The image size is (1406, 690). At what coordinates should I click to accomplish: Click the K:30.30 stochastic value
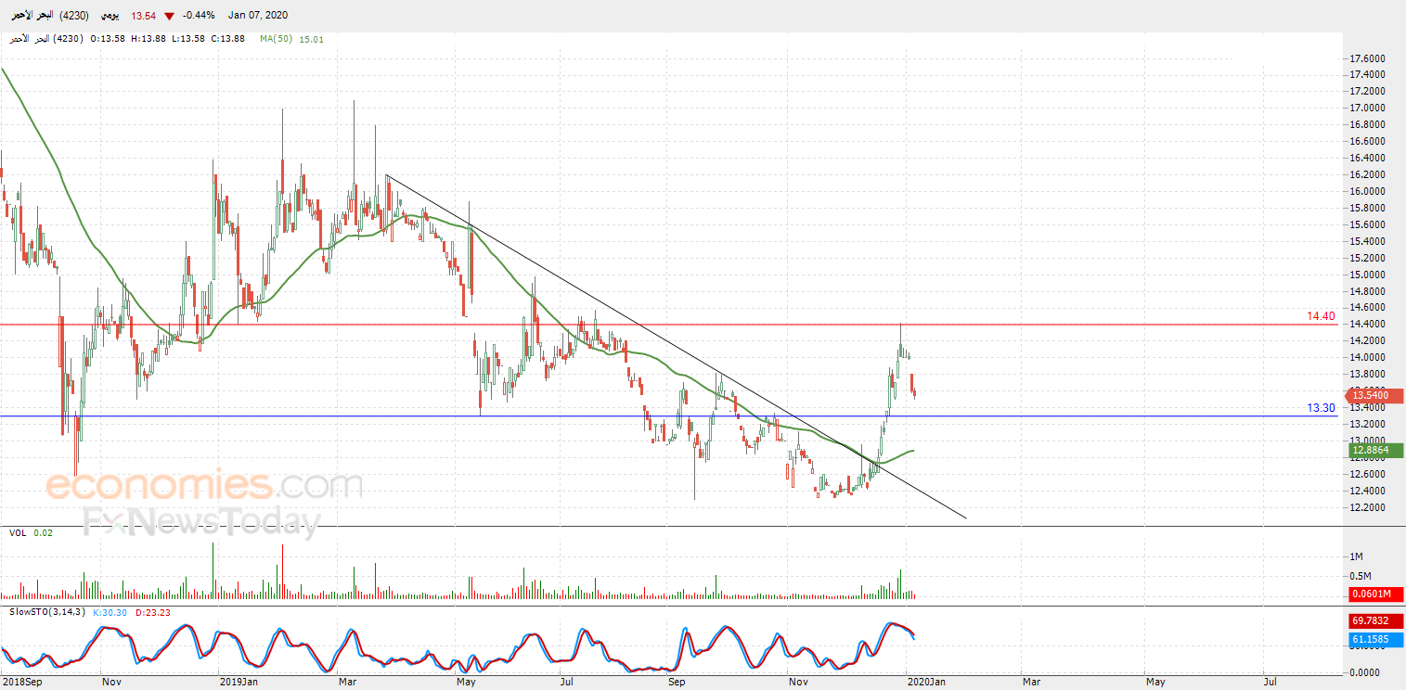click(110, 612)
